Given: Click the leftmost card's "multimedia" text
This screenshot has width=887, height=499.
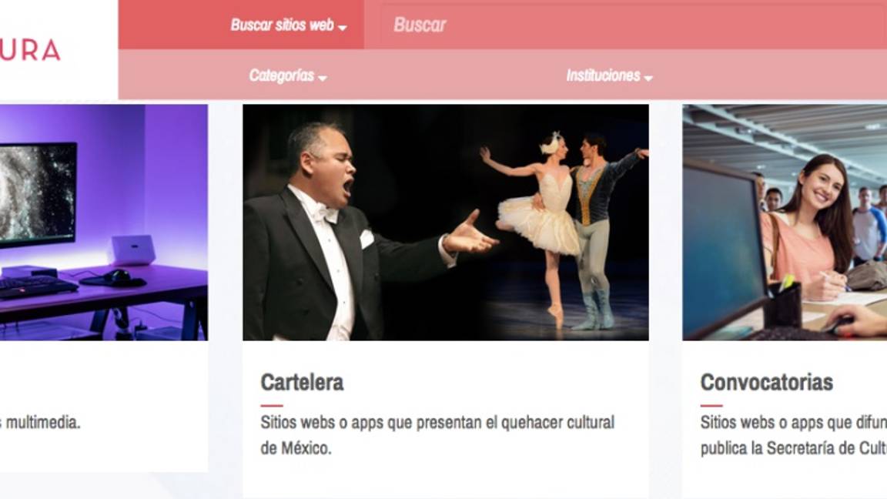Looking at the screenshot, I should [42, 422].
